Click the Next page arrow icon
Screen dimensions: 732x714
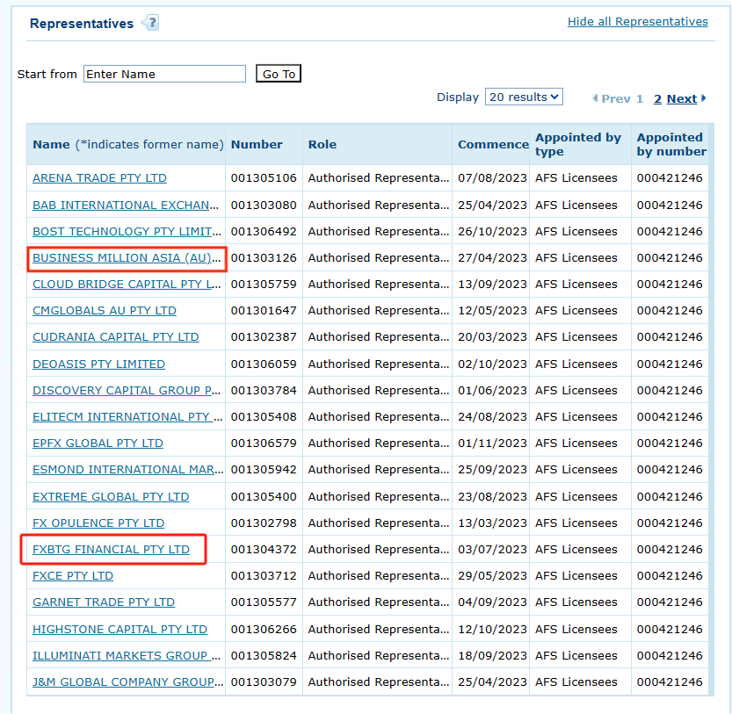(704, 98)
